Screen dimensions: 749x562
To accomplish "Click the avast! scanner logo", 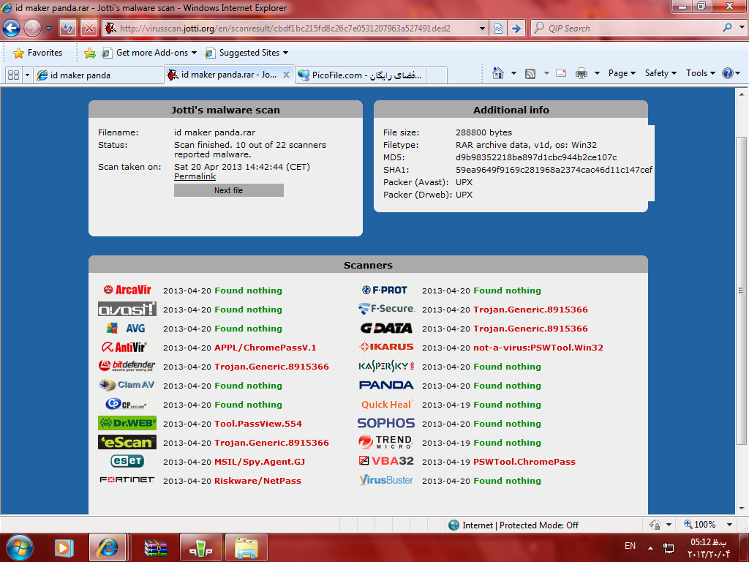I will [127, 309].
